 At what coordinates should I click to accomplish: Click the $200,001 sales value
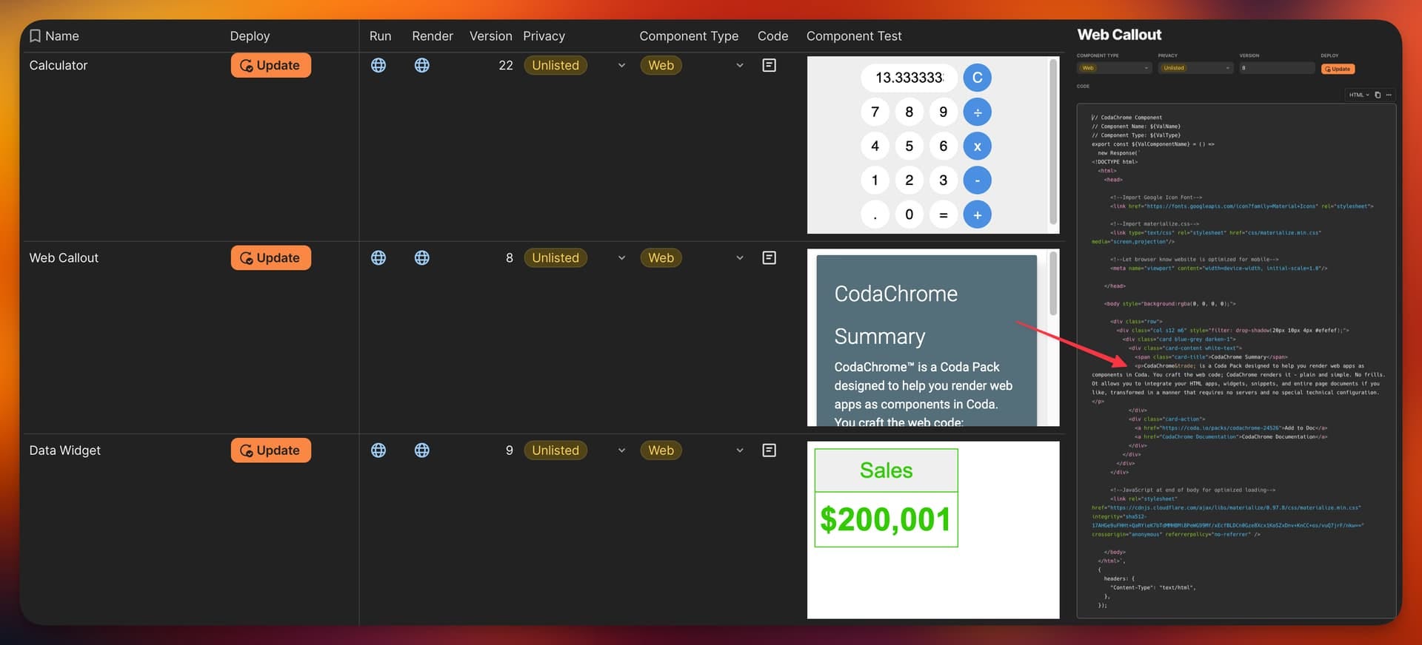pyautogui.click(x=886, y=519)
